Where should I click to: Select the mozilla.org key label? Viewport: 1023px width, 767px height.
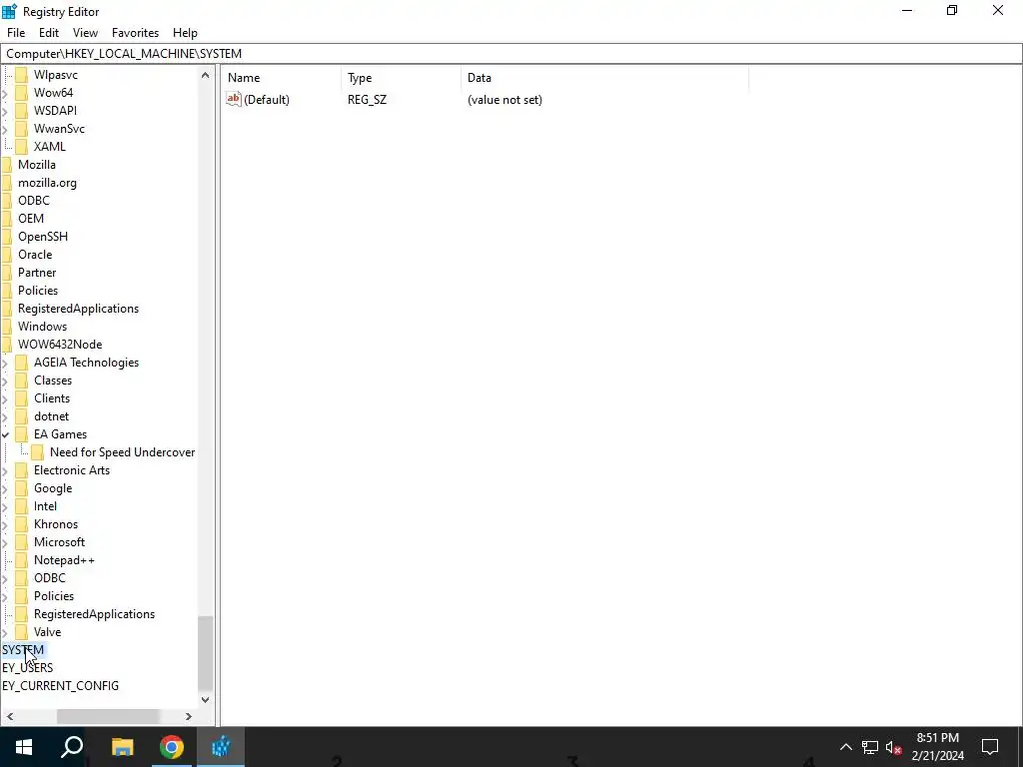click(47, 183)
